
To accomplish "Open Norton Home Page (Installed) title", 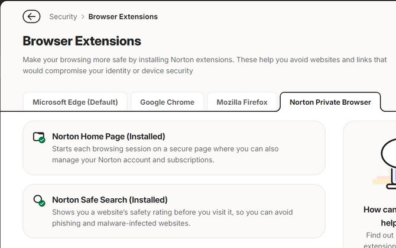I will tap(109, 137).
